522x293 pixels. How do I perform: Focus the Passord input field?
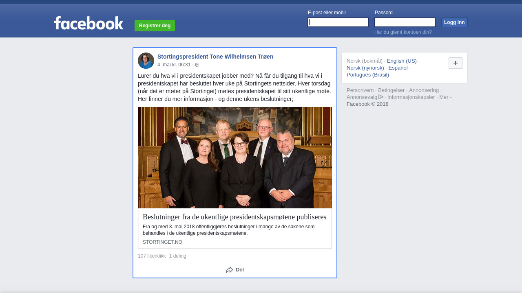(405, 22)
